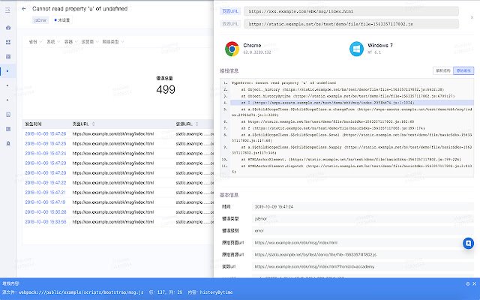Click the 页面URL label tag in the drawer
Image resolution: width=480 pixels, height=300 pixels.
point(230,11)
